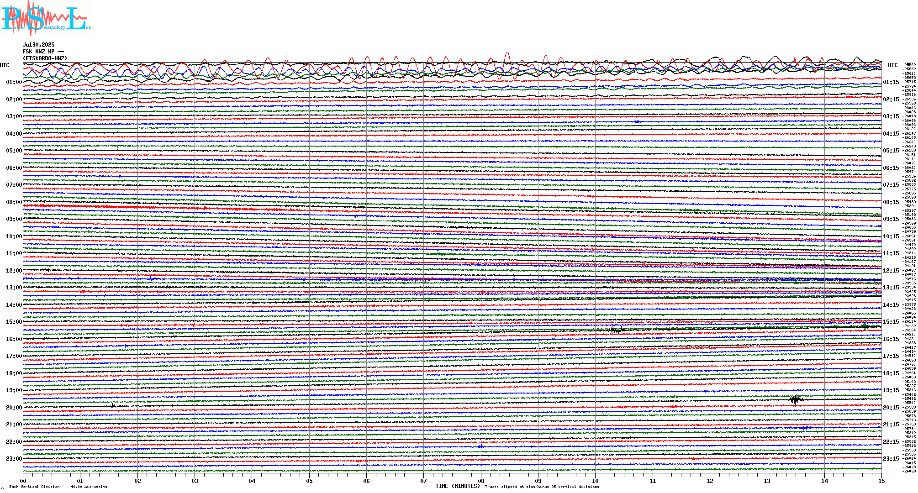918x493 pixels.
Task: Click minute tick '12' on the bottom axis
Action: tap(710, 481)
